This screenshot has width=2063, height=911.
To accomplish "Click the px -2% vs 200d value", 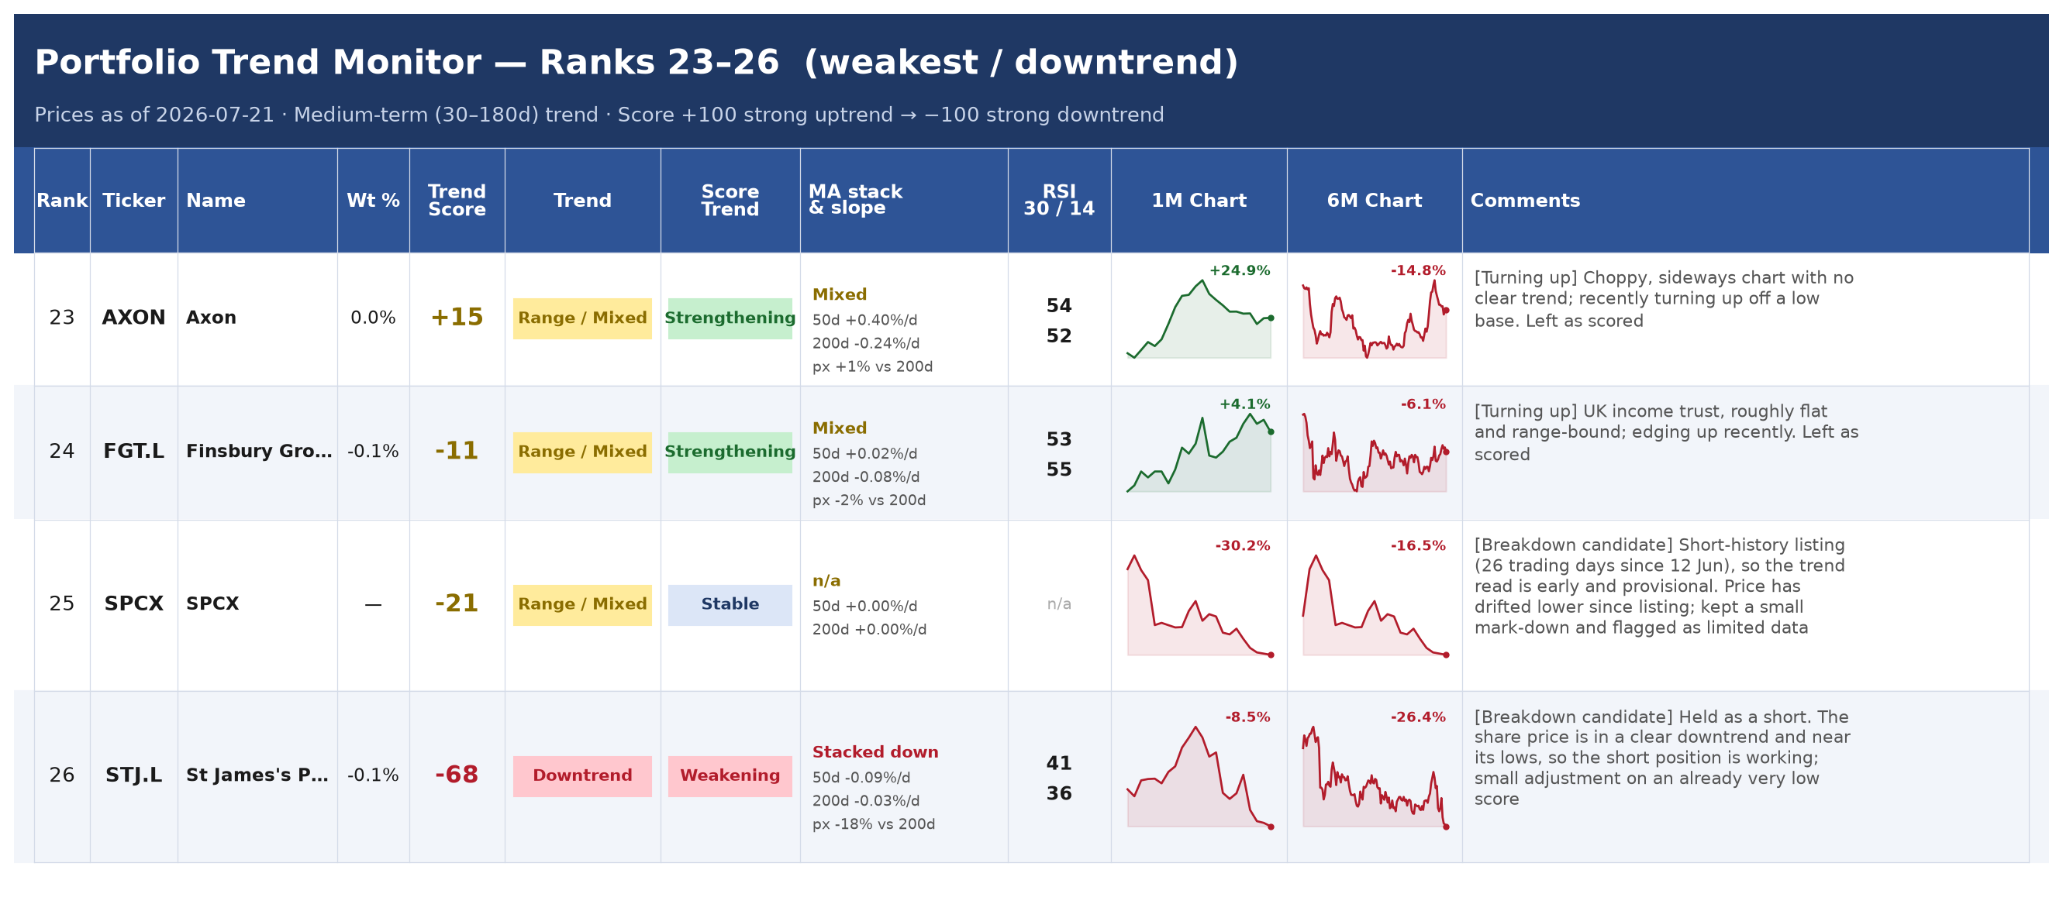I will (869, 500).
